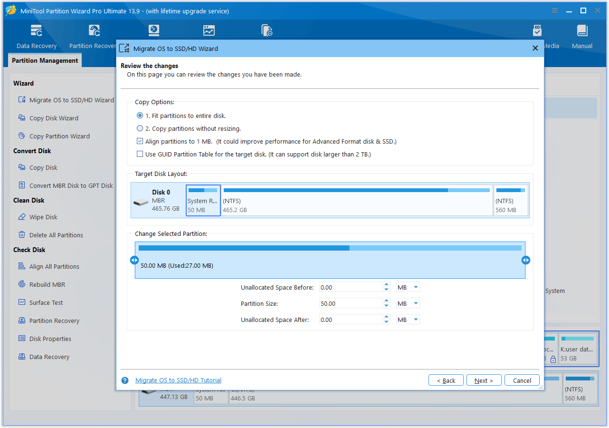609x428 pixels.
Task: Click the Rebuild MBR icon
Action: pyautogui.click(x=22, y=284)
